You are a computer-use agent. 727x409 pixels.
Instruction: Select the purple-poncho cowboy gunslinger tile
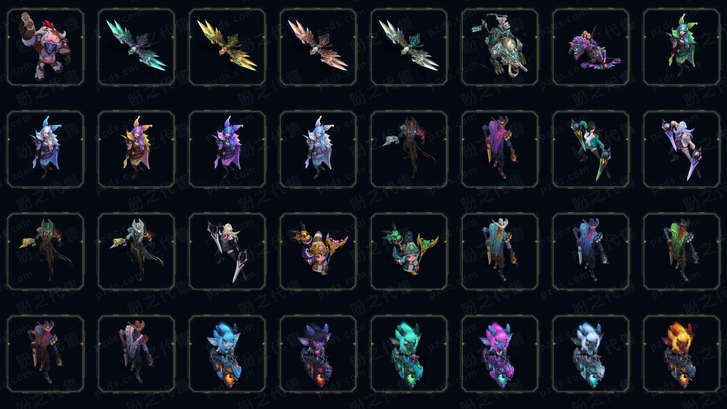coord(500,149)
